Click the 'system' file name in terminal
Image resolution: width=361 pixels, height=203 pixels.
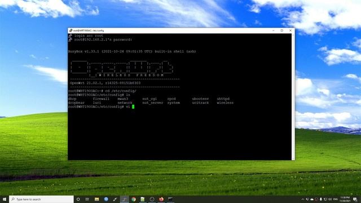173,103
